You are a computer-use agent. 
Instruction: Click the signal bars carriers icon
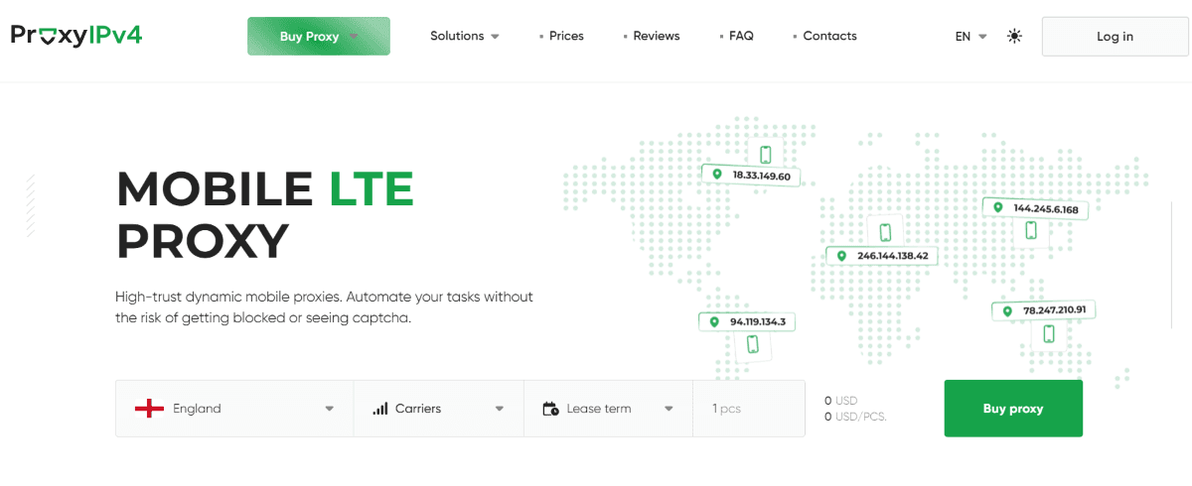click(380, 409)
